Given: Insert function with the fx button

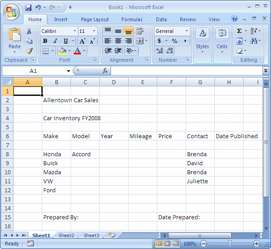Looking at the screenshot, I should tap(105, 71).
